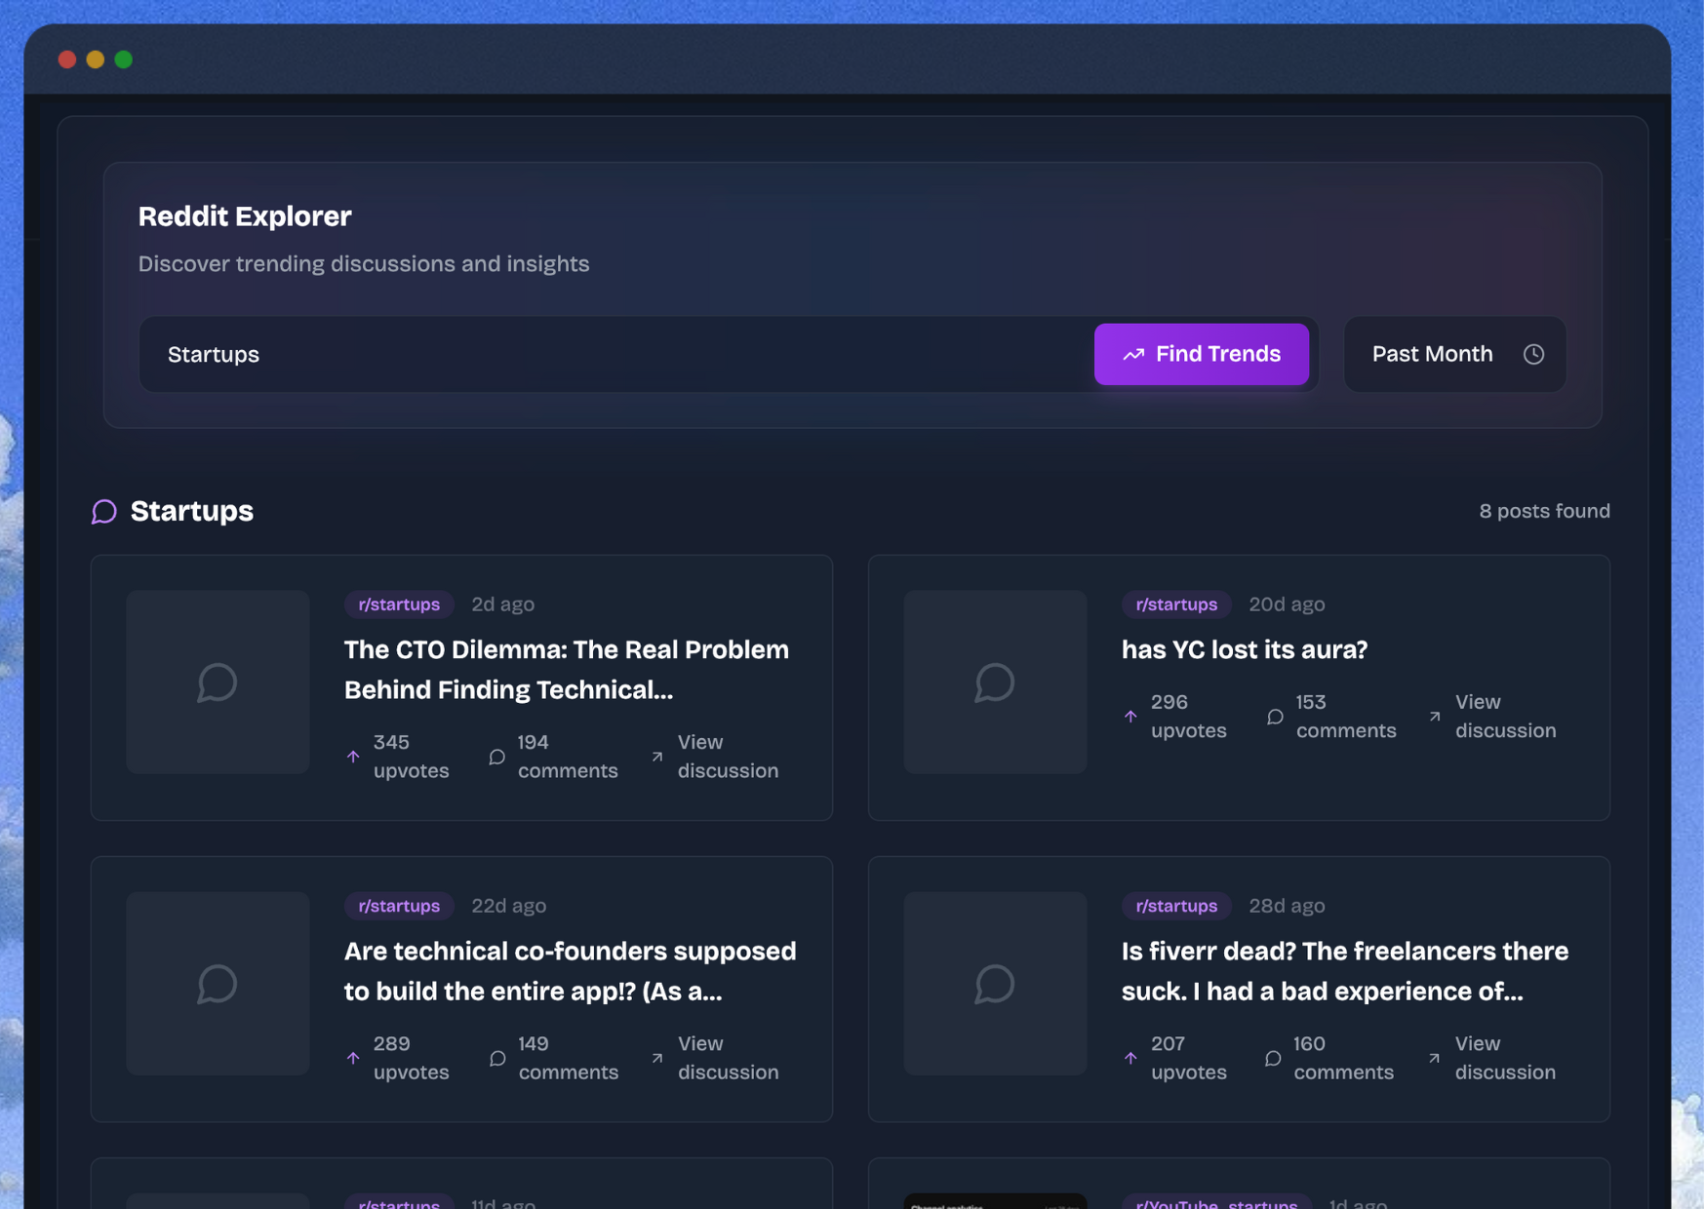Select r/startups tag on technical co-founders post
This screenshot has height=1209, width=1705.
click(399, 906)
